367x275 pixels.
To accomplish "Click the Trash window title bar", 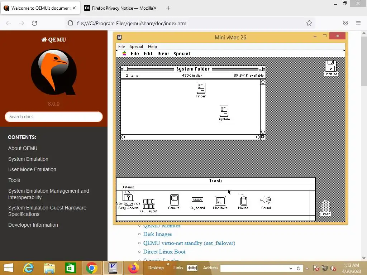I will pyautogui.click(x=215, y=180).
